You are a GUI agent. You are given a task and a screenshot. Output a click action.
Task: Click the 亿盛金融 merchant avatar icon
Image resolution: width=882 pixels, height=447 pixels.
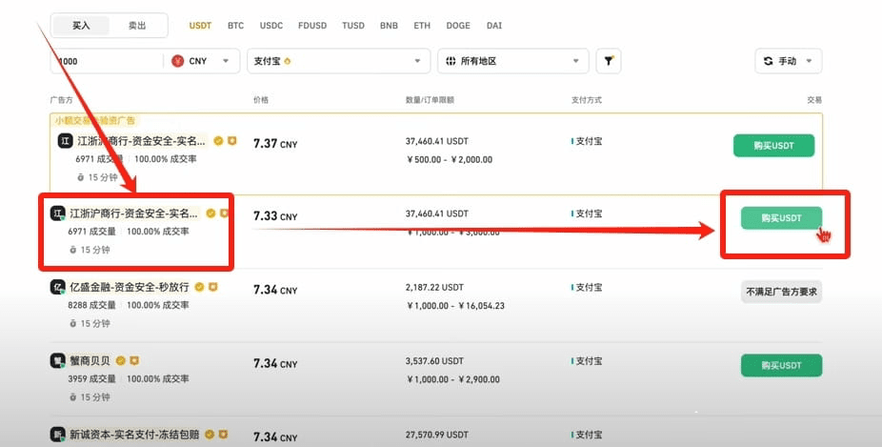[x=57, y=287]
